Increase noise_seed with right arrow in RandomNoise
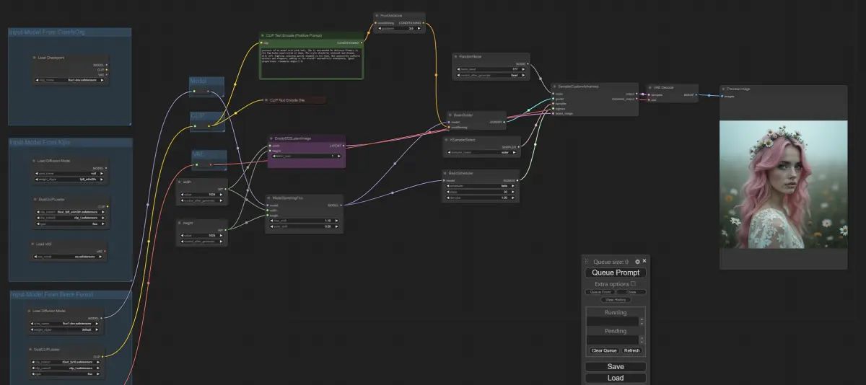The image size is (866, 385). click(x=524, y=69)
